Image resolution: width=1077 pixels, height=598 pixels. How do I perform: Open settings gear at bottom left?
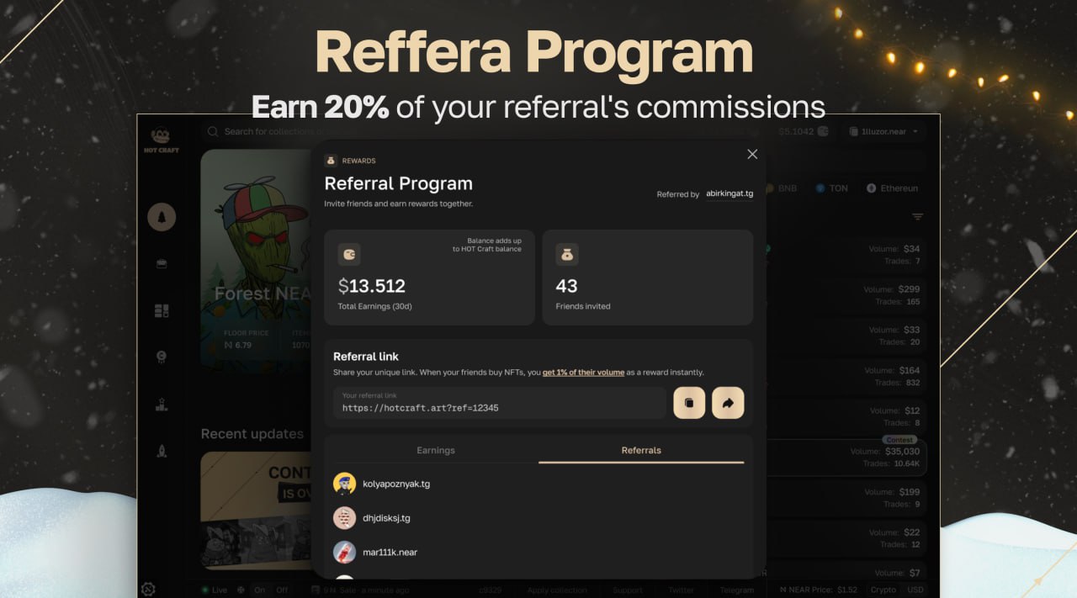(x=149, y=589)
